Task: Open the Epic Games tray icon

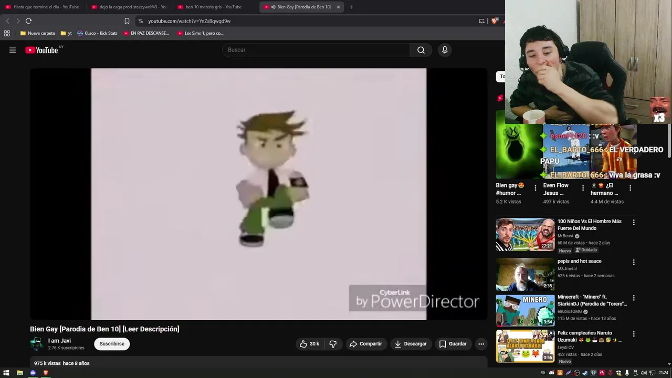Action: click(543, 373)
